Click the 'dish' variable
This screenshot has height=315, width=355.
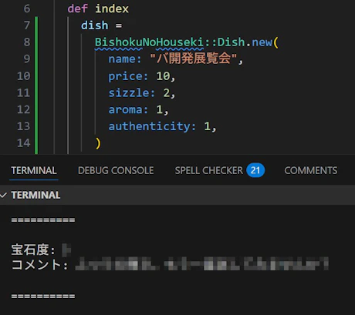point(95,25)
